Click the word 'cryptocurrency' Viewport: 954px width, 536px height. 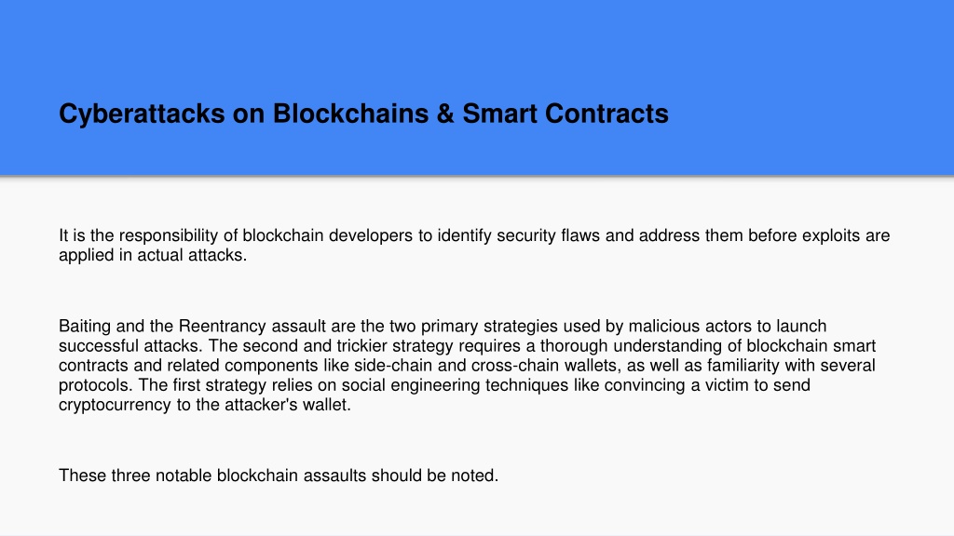[x=115, y=406]
